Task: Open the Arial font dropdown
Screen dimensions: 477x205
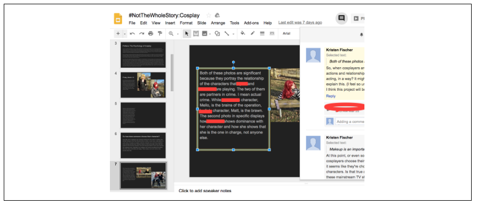Action: [x=287, y=34]
